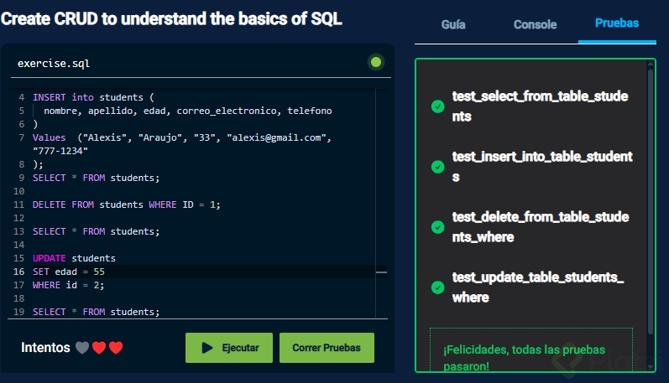Click the green status circle icon
669x383 pixels.
pos(375,62)
